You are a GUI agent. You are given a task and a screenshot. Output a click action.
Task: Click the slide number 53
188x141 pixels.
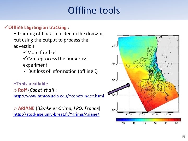(x=184, y=137)
